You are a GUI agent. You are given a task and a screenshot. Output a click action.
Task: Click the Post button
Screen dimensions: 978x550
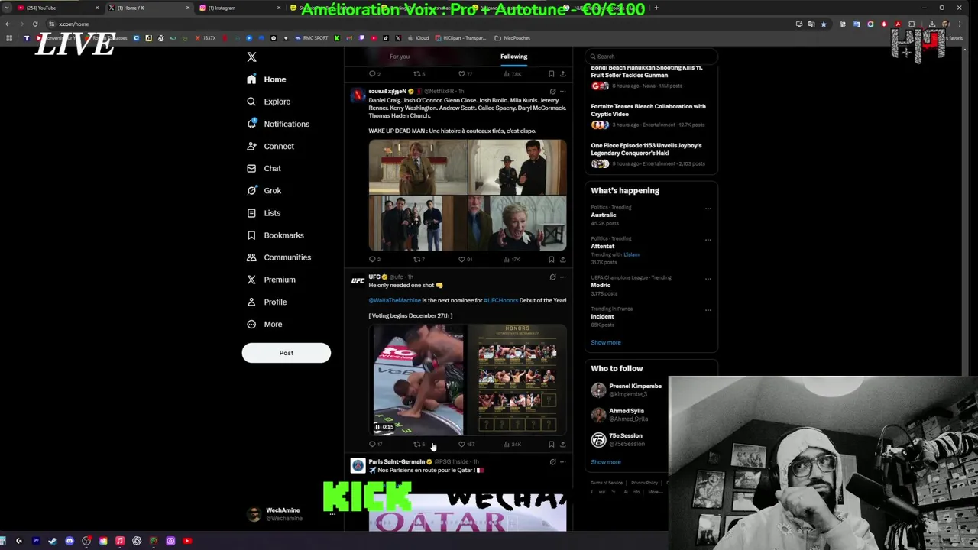pos(287,353)
